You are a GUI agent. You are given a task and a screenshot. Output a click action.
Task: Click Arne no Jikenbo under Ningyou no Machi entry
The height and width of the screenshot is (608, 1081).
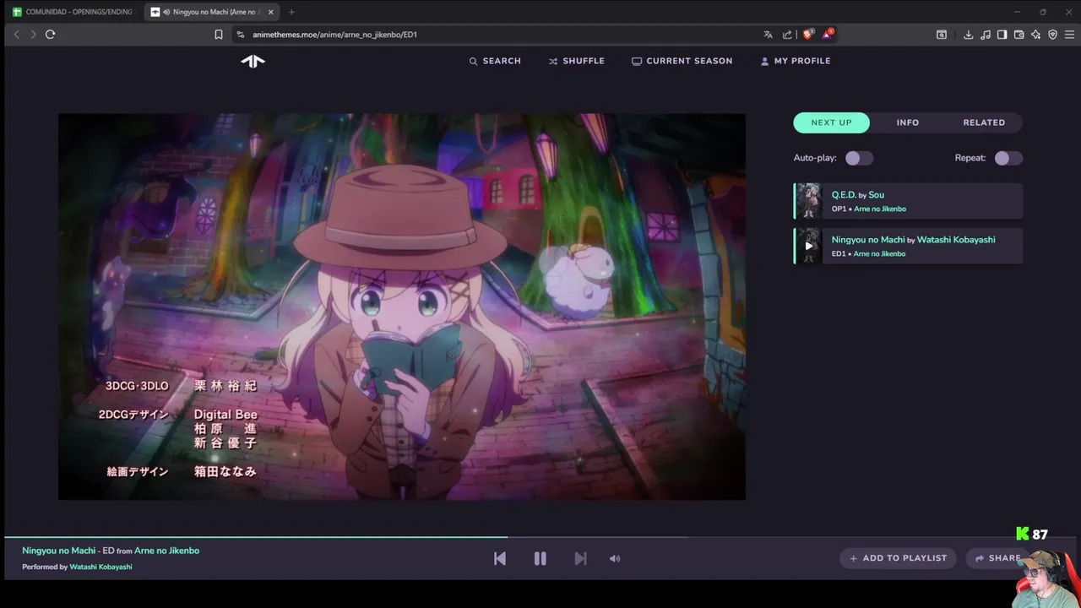coord(879,253)
